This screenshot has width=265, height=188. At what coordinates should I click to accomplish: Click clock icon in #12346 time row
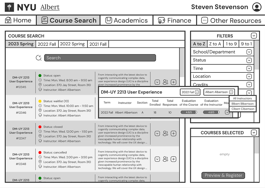tap(40, 106)
